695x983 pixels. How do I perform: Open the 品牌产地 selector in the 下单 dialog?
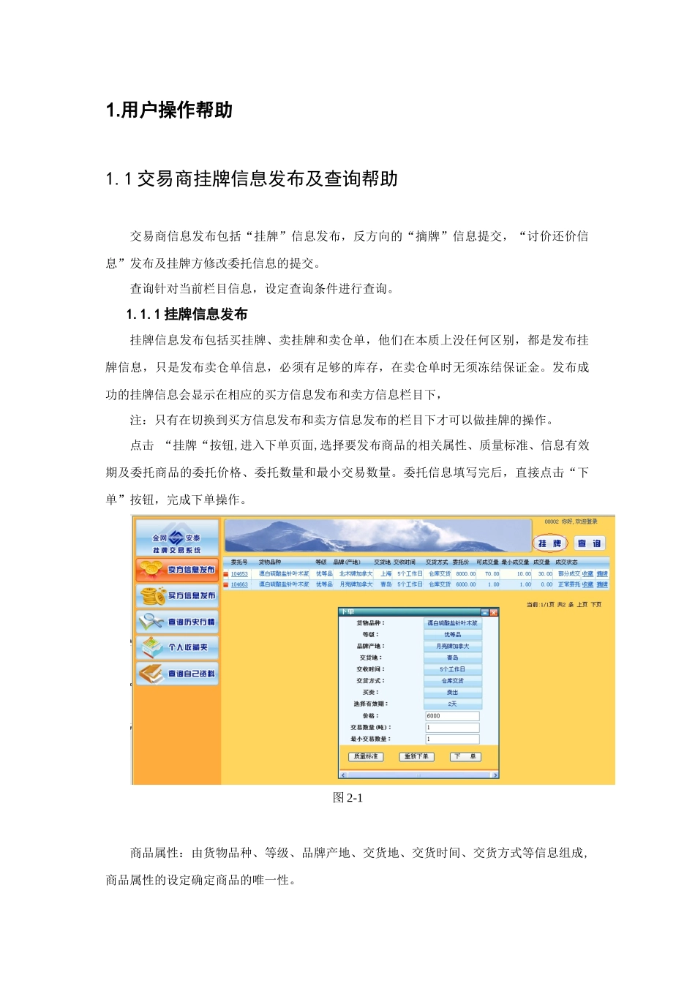[x=453, y=647]
